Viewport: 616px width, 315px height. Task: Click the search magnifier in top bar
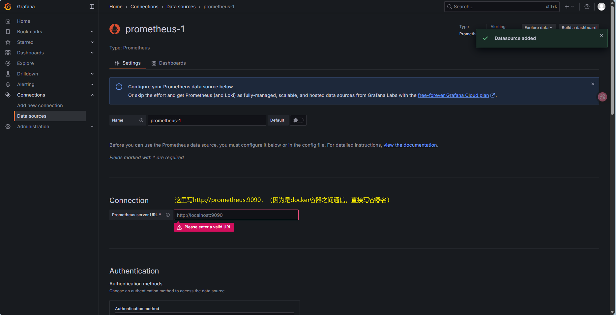[450, 6]
